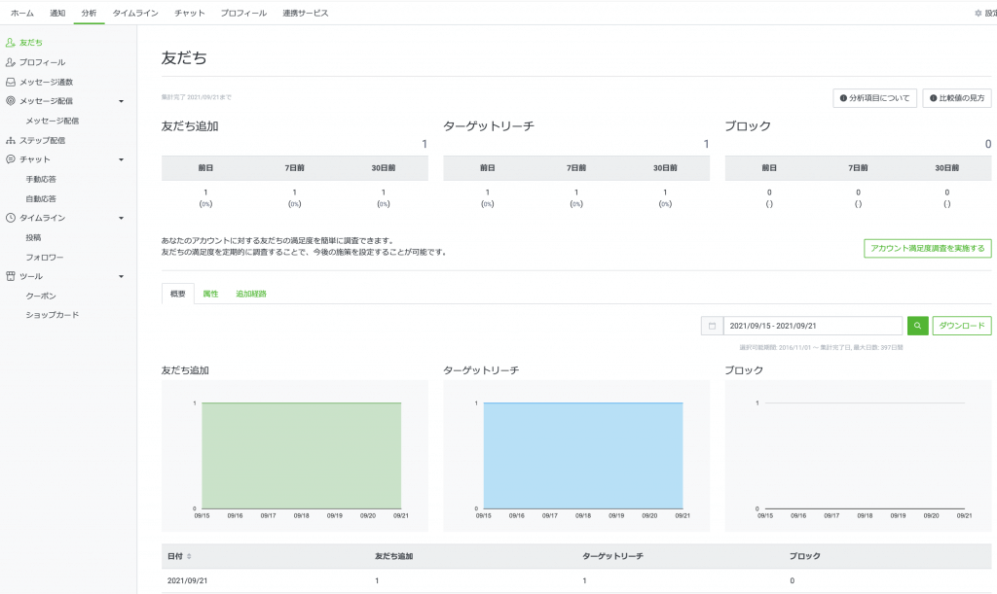The height and width of the screenshot is (594, 997).
Task: Click the calendar icon beside date range
Action: click(712, 326)
